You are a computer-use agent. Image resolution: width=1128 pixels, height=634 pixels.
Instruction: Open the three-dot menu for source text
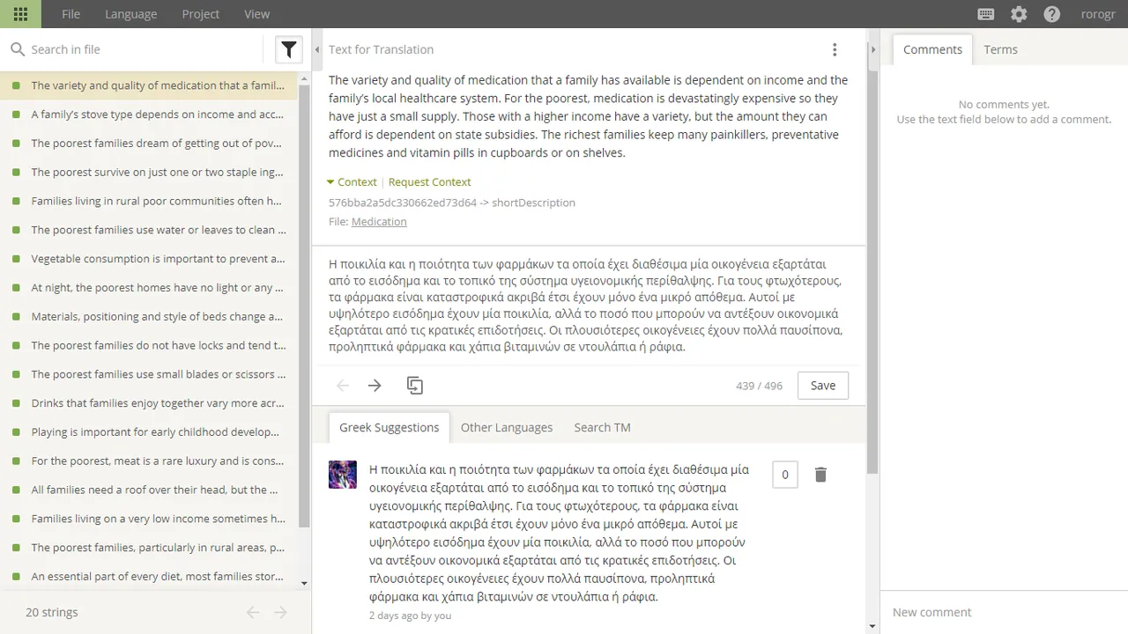835,49
